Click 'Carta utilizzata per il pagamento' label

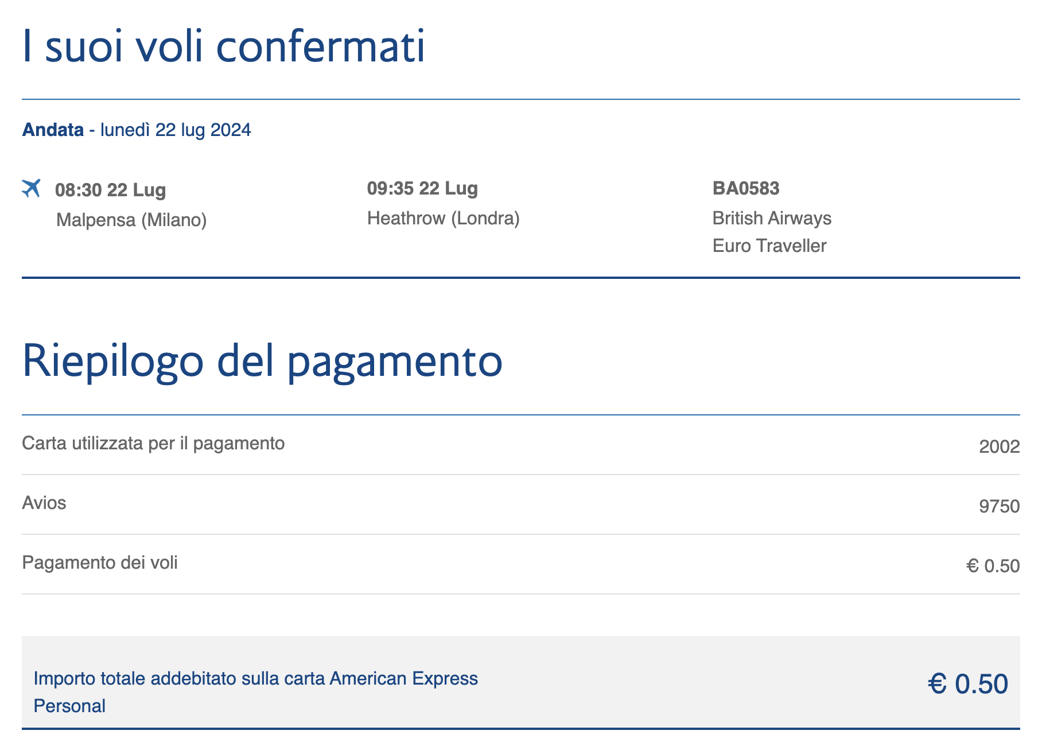pos(153,443)
